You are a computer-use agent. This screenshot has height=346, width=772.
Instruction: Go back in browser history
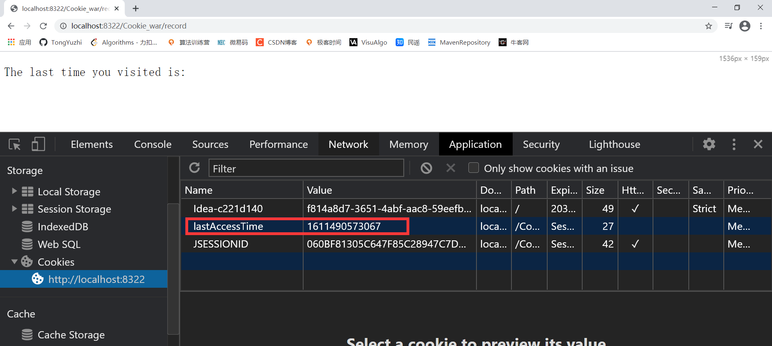(x=11, y=26)
